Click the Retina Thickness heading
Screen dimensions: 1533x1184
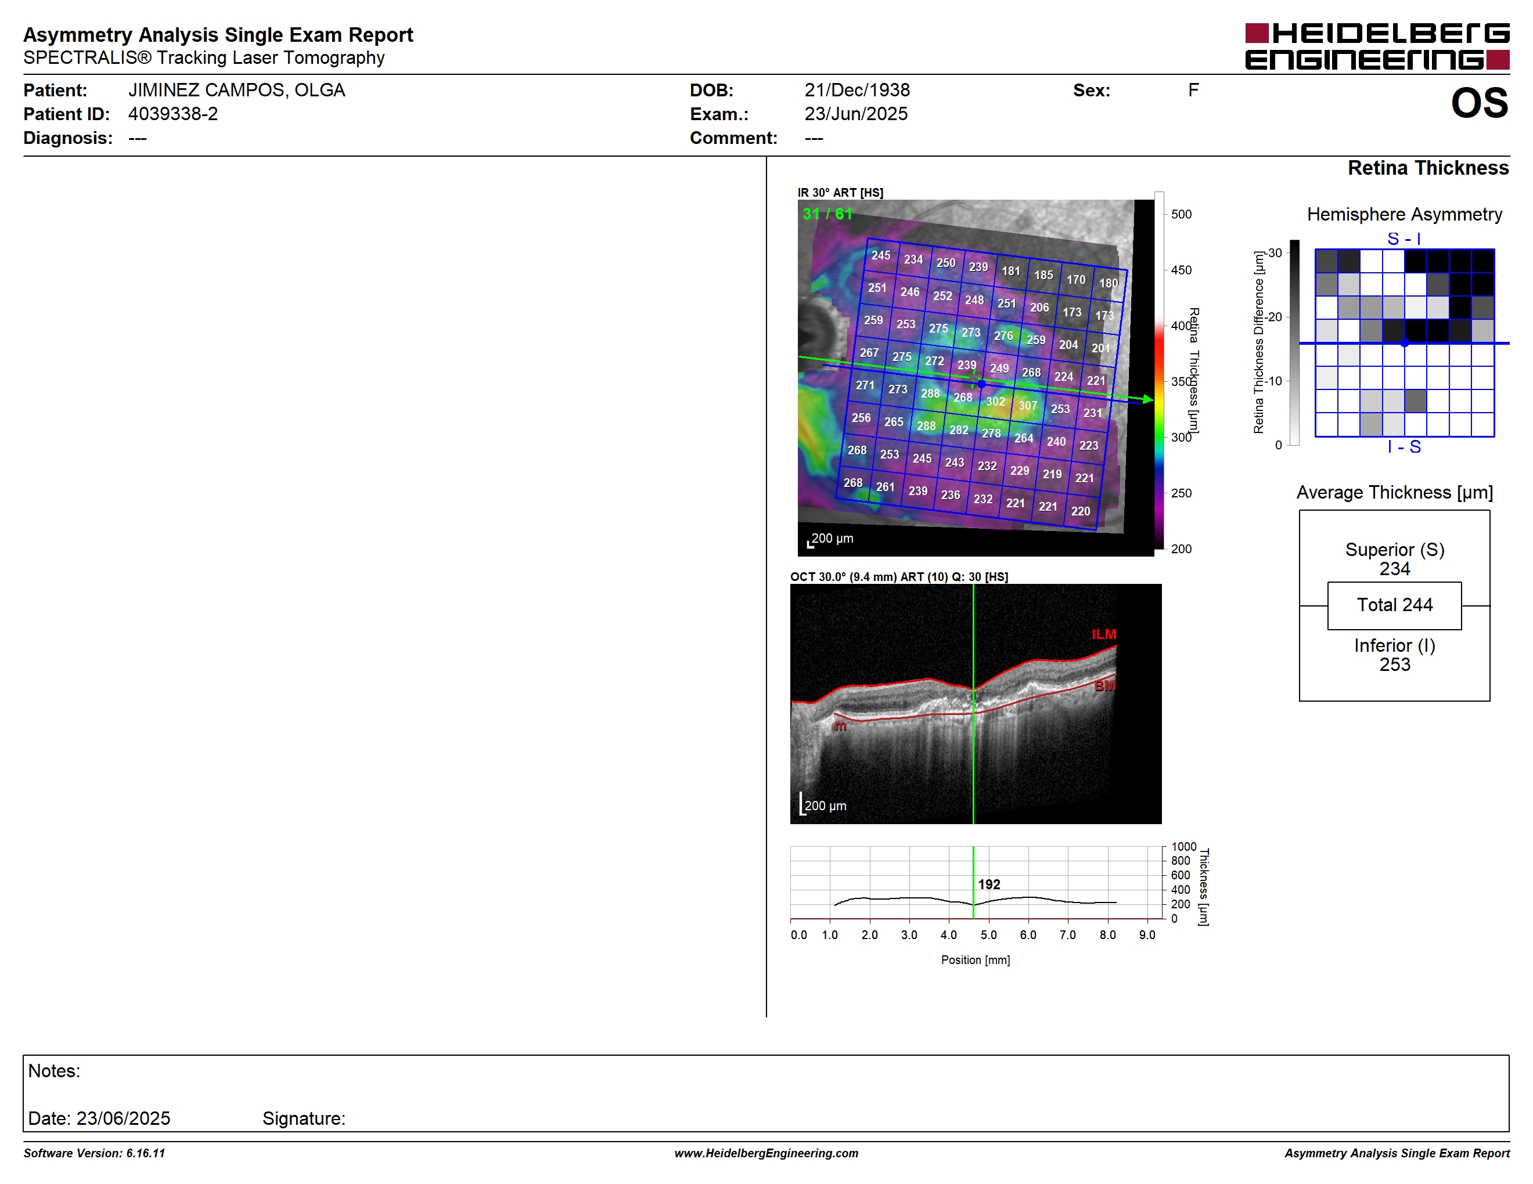pos(1428,168)
